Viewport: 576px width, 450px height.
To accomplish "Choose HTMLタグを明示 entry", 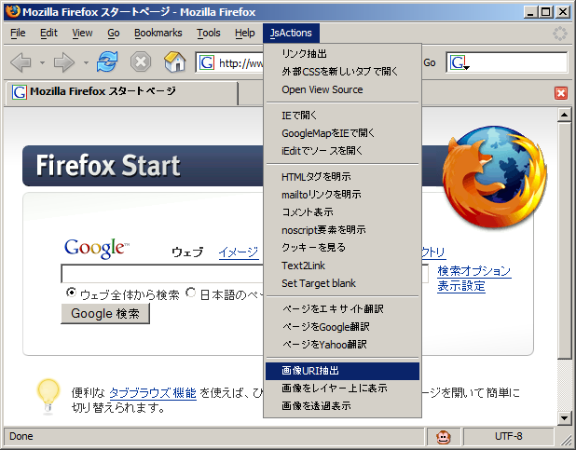I will click(342, 177).
